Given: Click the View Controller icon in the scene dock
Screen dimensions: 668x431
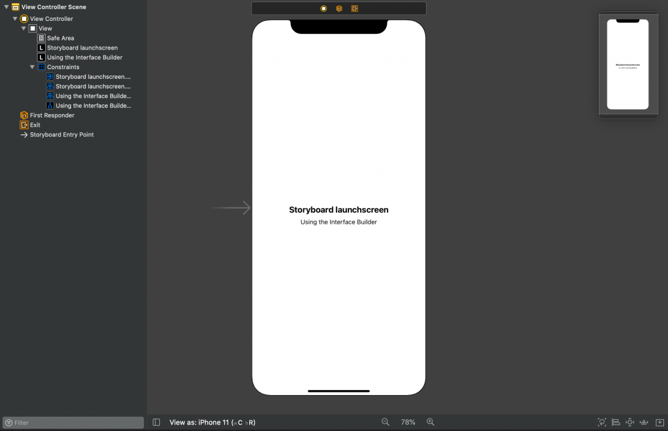Looking at the screenshot, I should pyautogui.click(x=324, y=8).
